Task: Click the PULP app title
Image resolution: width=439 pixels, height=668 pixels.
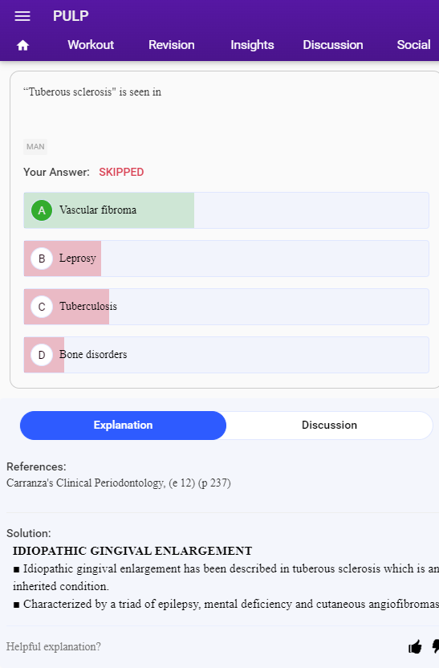Action: pyautogui.click(x=71, y=16)
